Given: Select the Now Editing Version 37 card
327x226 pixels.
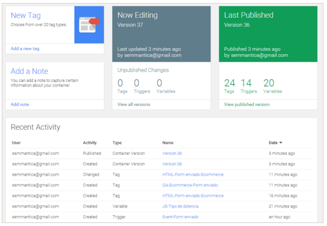Looking at the screenshot, I should coord(161,34).
